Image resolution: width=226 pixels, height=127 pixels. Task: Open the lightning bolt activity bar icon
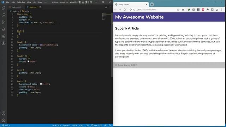pos(4,43)
